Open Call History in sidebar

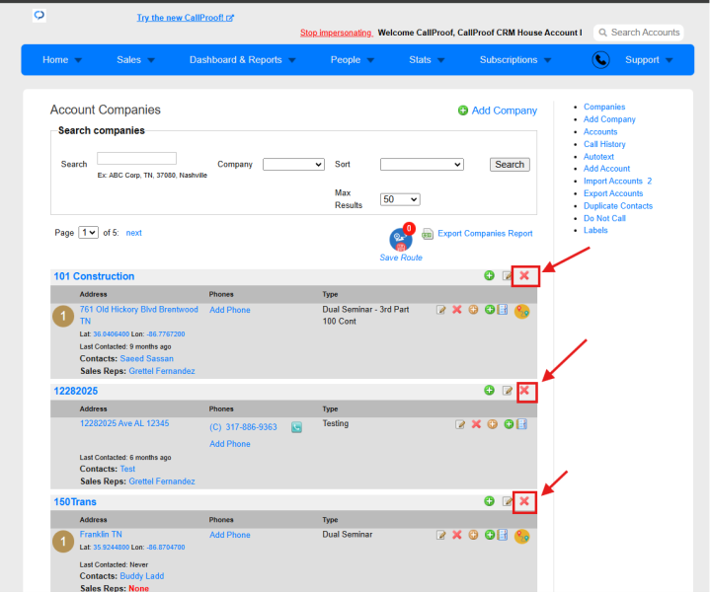click(x=604, y=144)
